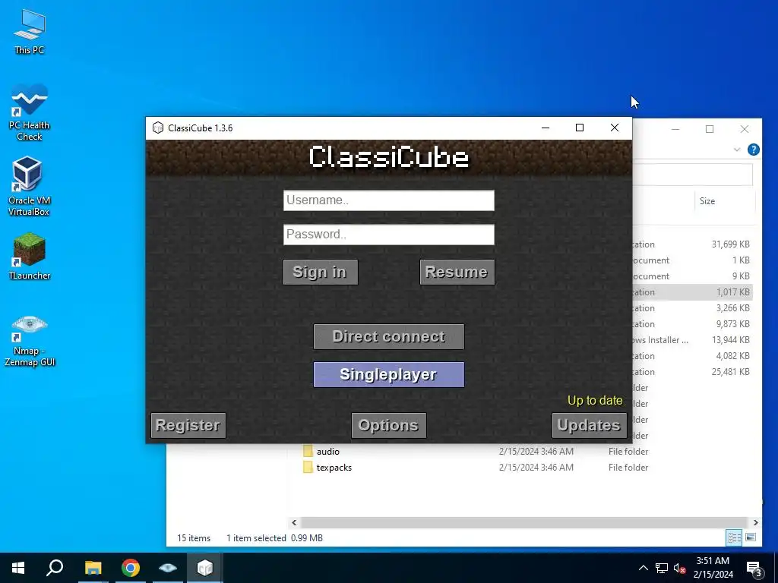Maximize the ClassiCube window

580,128
